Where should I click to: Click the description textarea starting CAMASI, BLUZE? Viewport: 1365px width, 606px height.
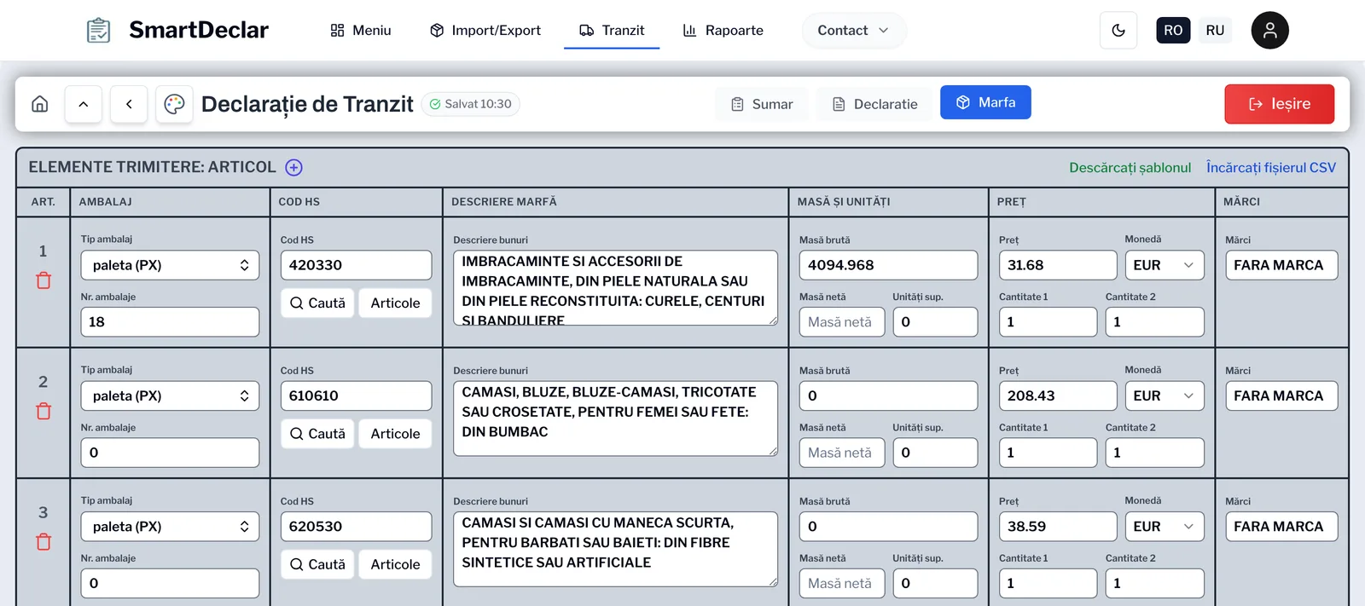pyautogui.click(x=615, y=418)
